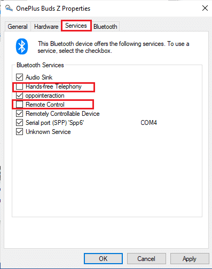Uncheck the Unknown Service checkbox
This screenshot has height=269, width=212.
(x=19, y=132)
